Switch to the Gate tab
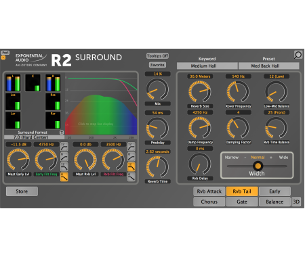Screen dimensions: 305x257 (x=242, y=202)
